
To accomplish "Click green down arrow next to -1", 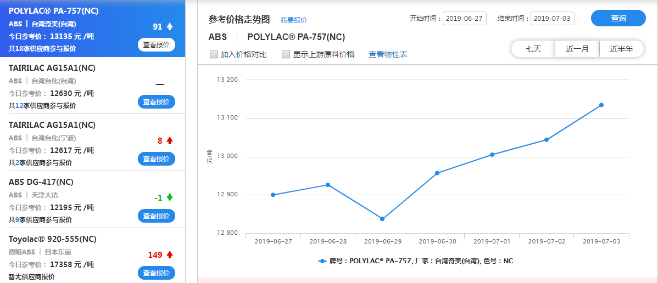I will tap(170, 197).
